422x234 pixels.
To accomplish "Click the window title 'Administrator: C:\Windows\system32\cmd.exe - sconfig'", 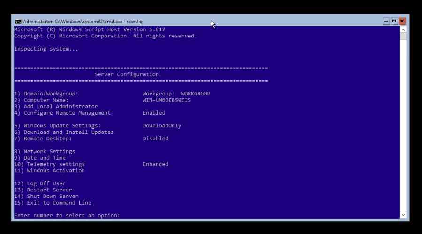I will point(83,22).
